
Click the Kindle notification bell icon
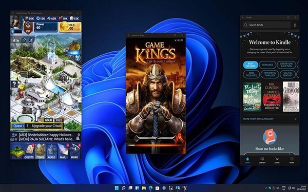click(295, 25)
